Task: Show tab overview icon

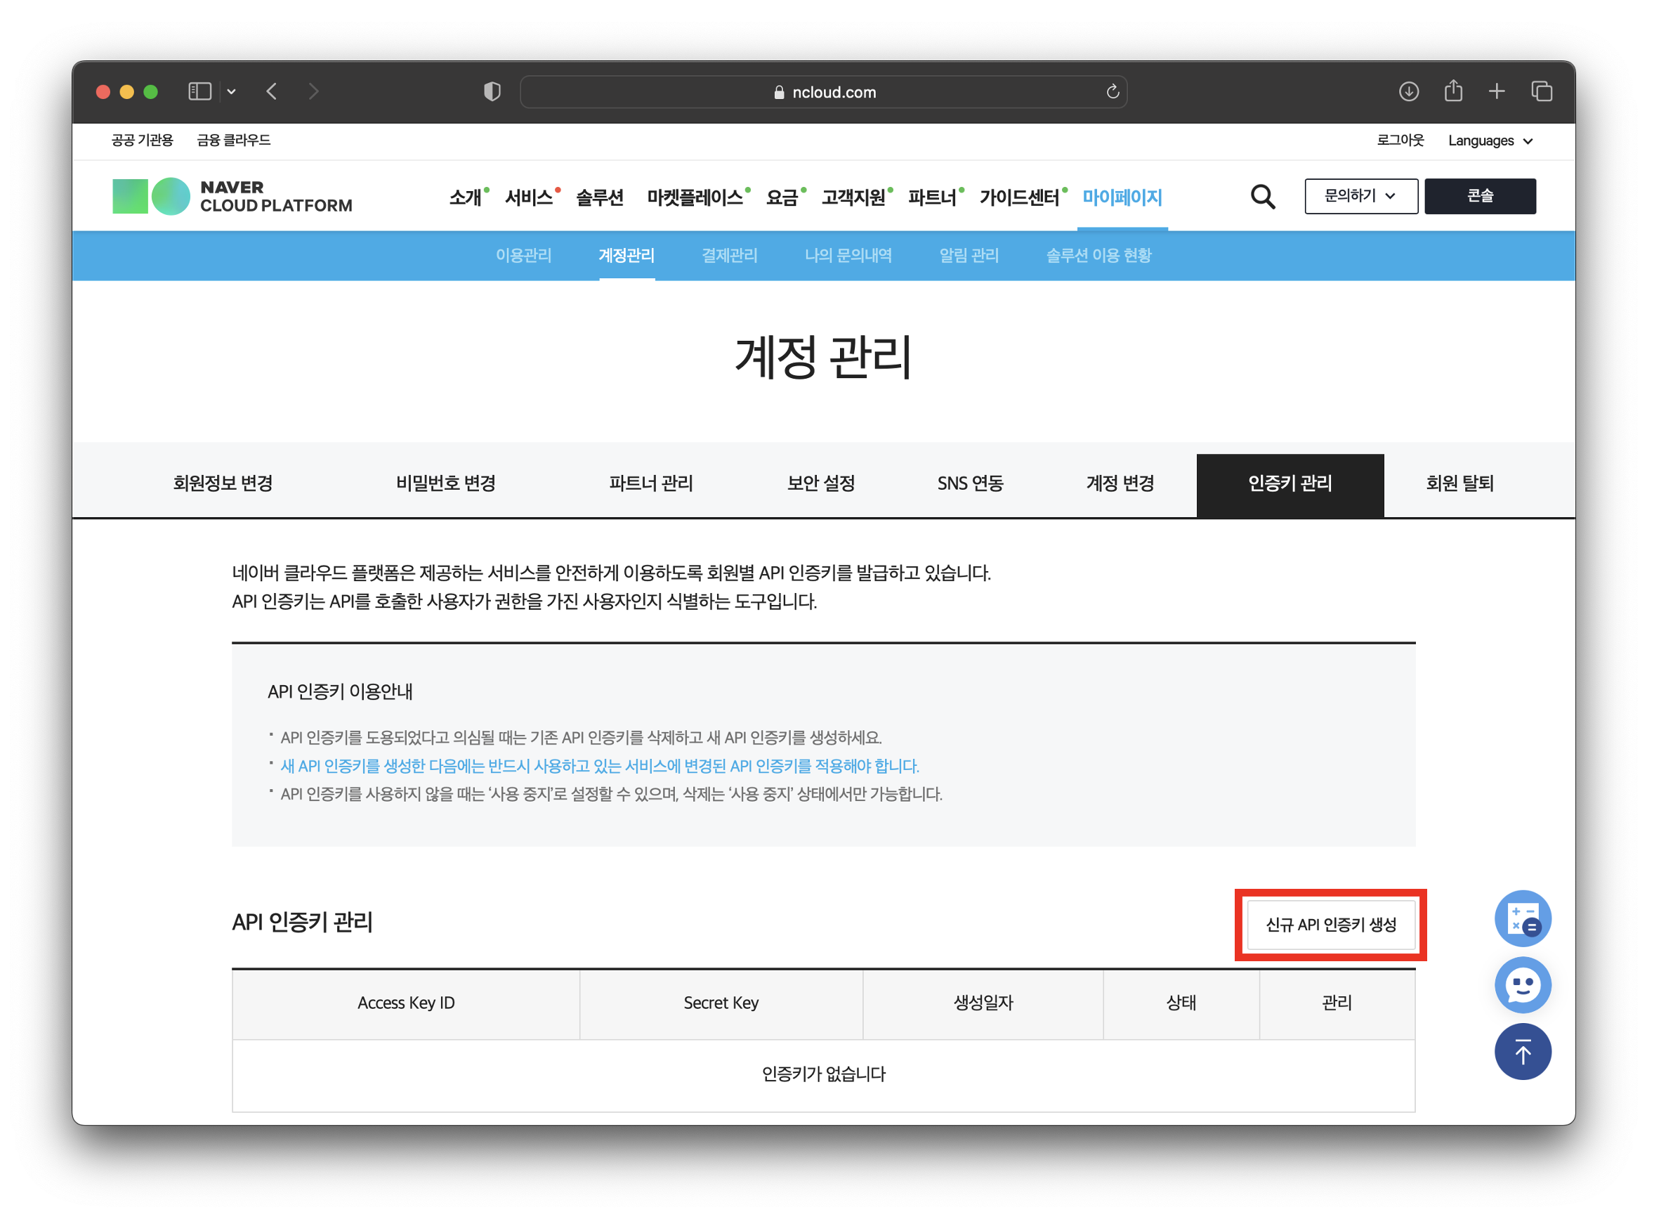Action: point(1541,91)
